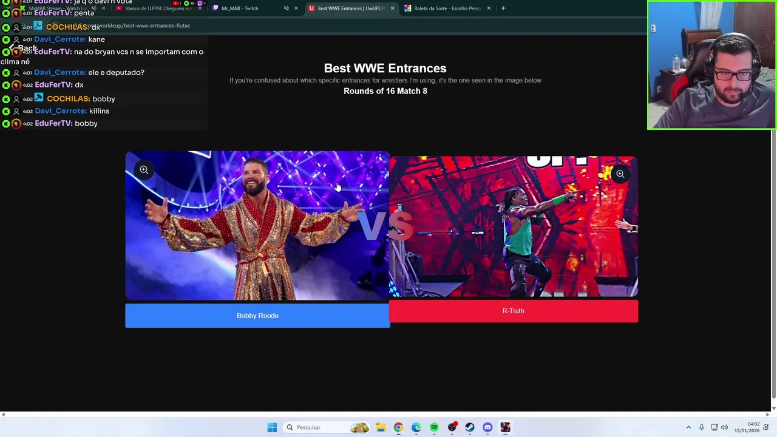Open the volume tray icon
The image size is (777, 437).
(x=724, y=427)
